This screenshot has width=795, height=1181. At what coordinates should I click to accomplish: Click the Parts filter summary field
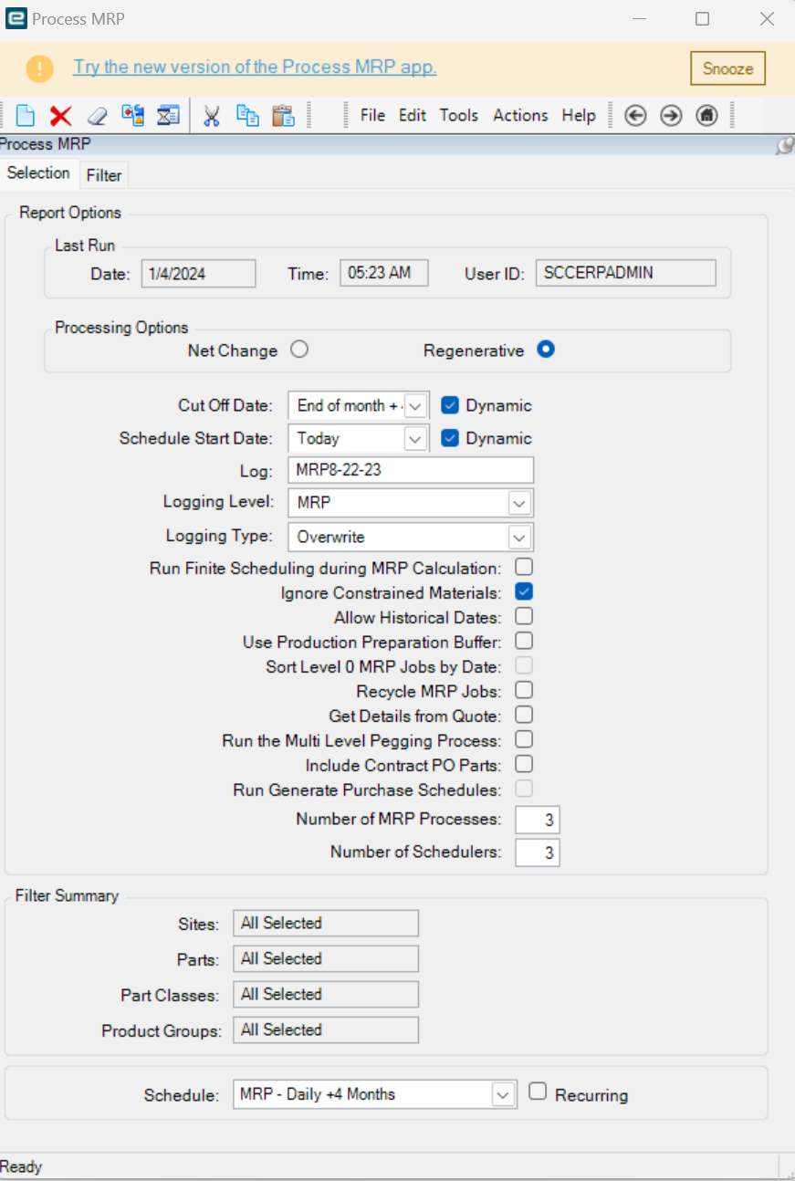click(x=326, y=959)
